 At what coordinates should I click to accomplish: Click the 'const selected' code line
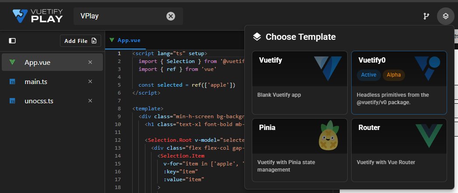point(187,85)
